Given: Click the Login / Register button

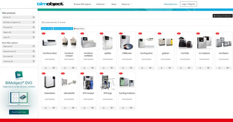Looking at the screenshot, I should point(189,4).
